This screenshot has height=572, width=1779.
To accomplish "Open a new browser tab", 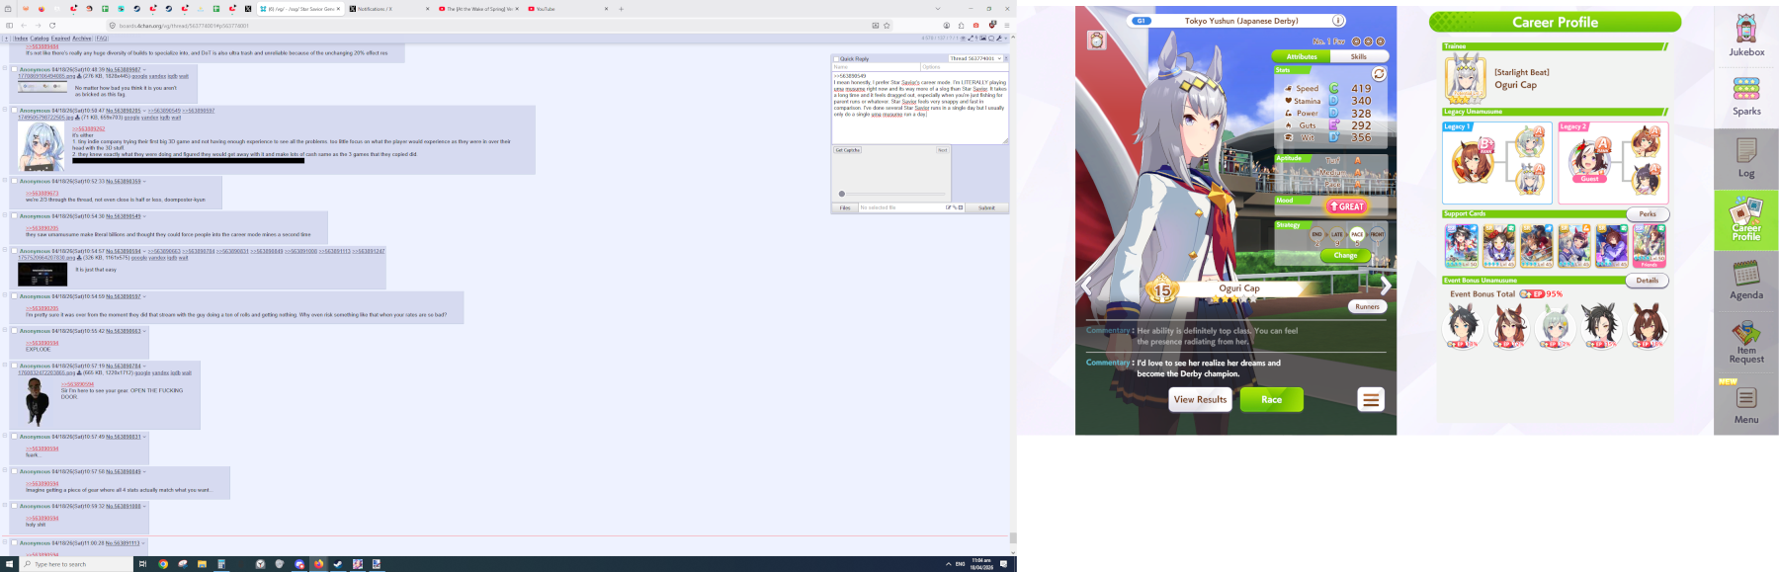I will (x=621, y=9).
